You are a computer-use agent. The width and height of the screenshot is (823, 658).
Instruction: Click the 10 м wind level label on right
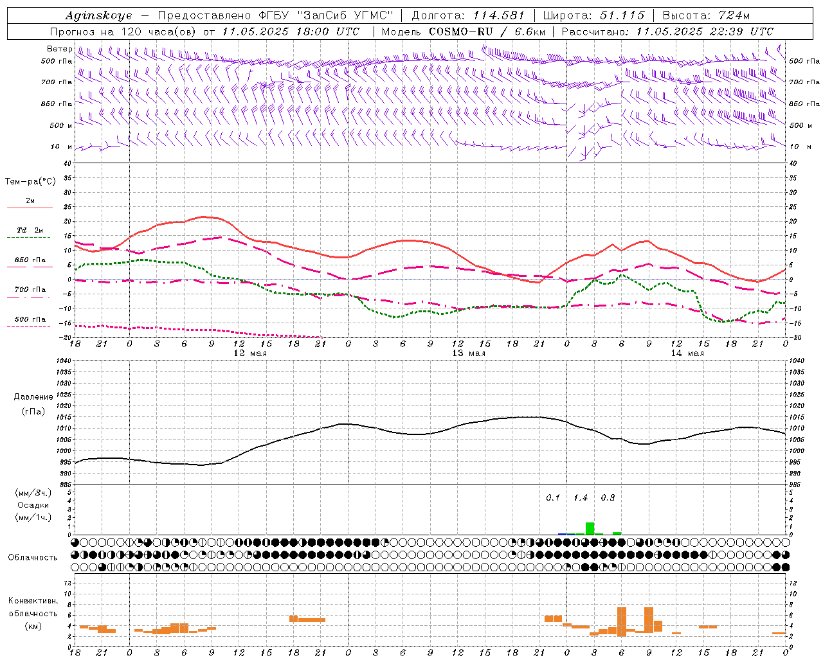[800, 147]
